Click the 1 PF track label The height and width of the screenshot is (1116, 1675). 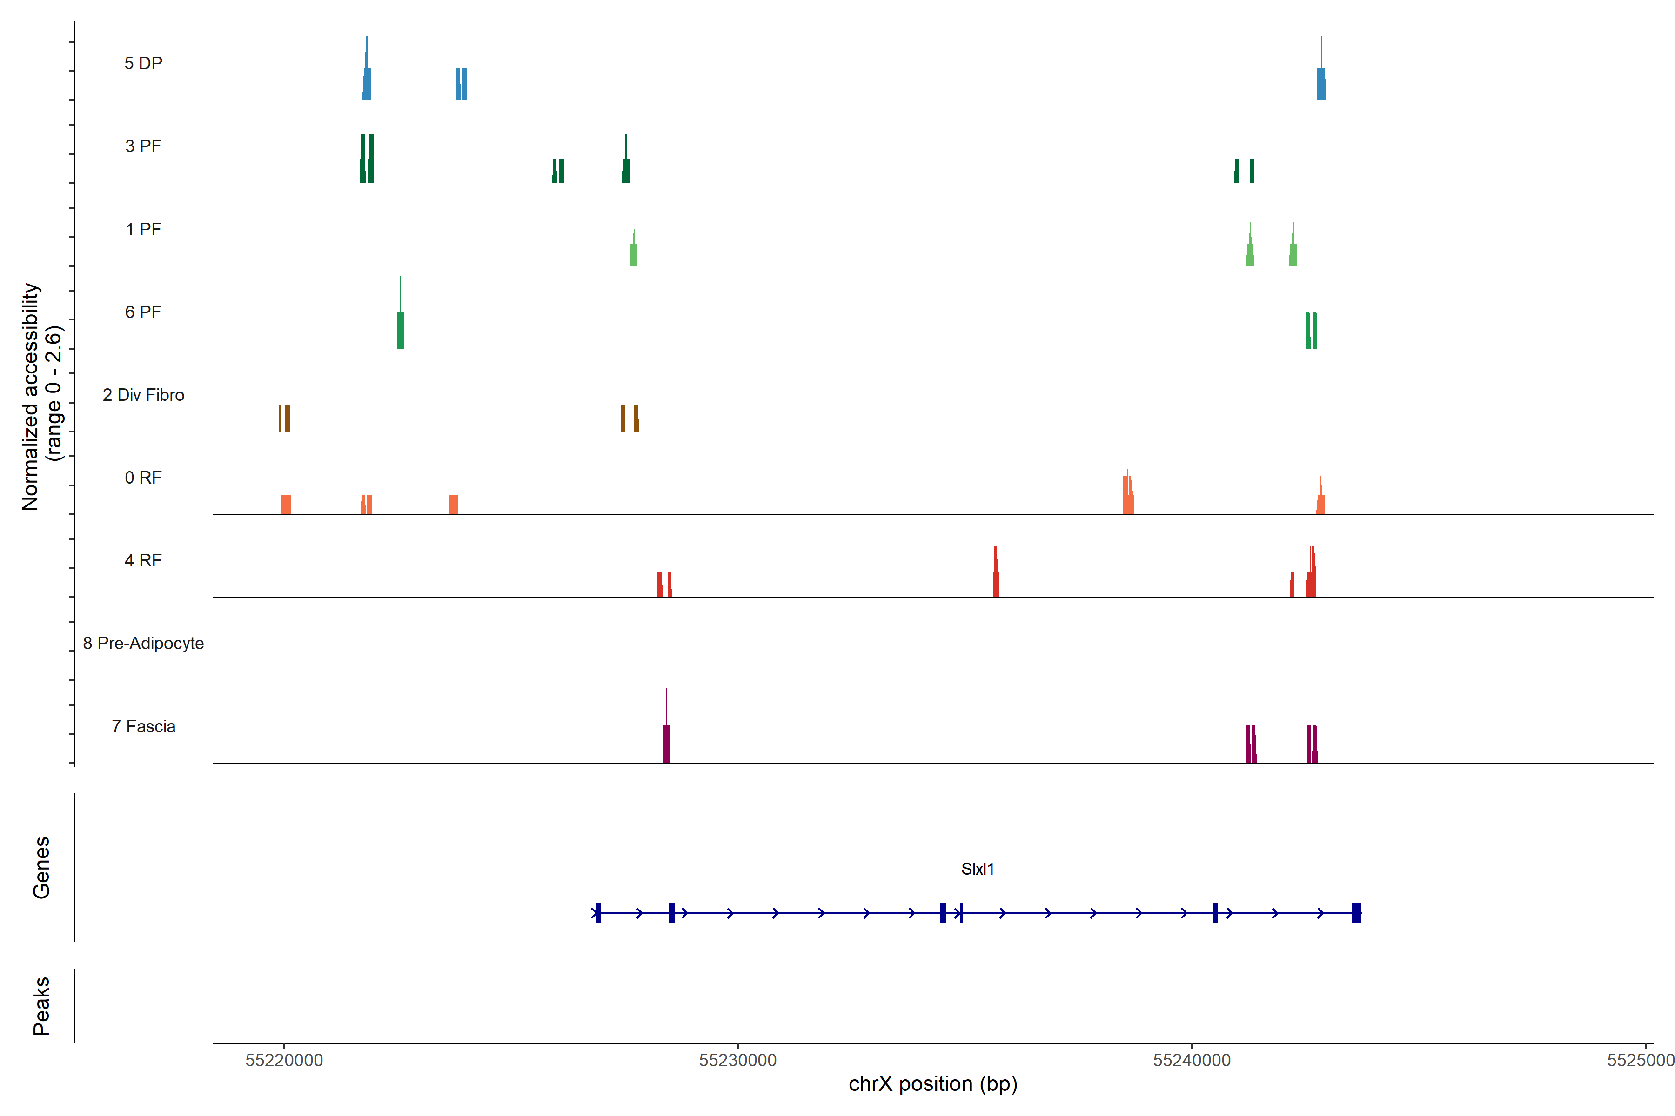click(x=143, y=229)
